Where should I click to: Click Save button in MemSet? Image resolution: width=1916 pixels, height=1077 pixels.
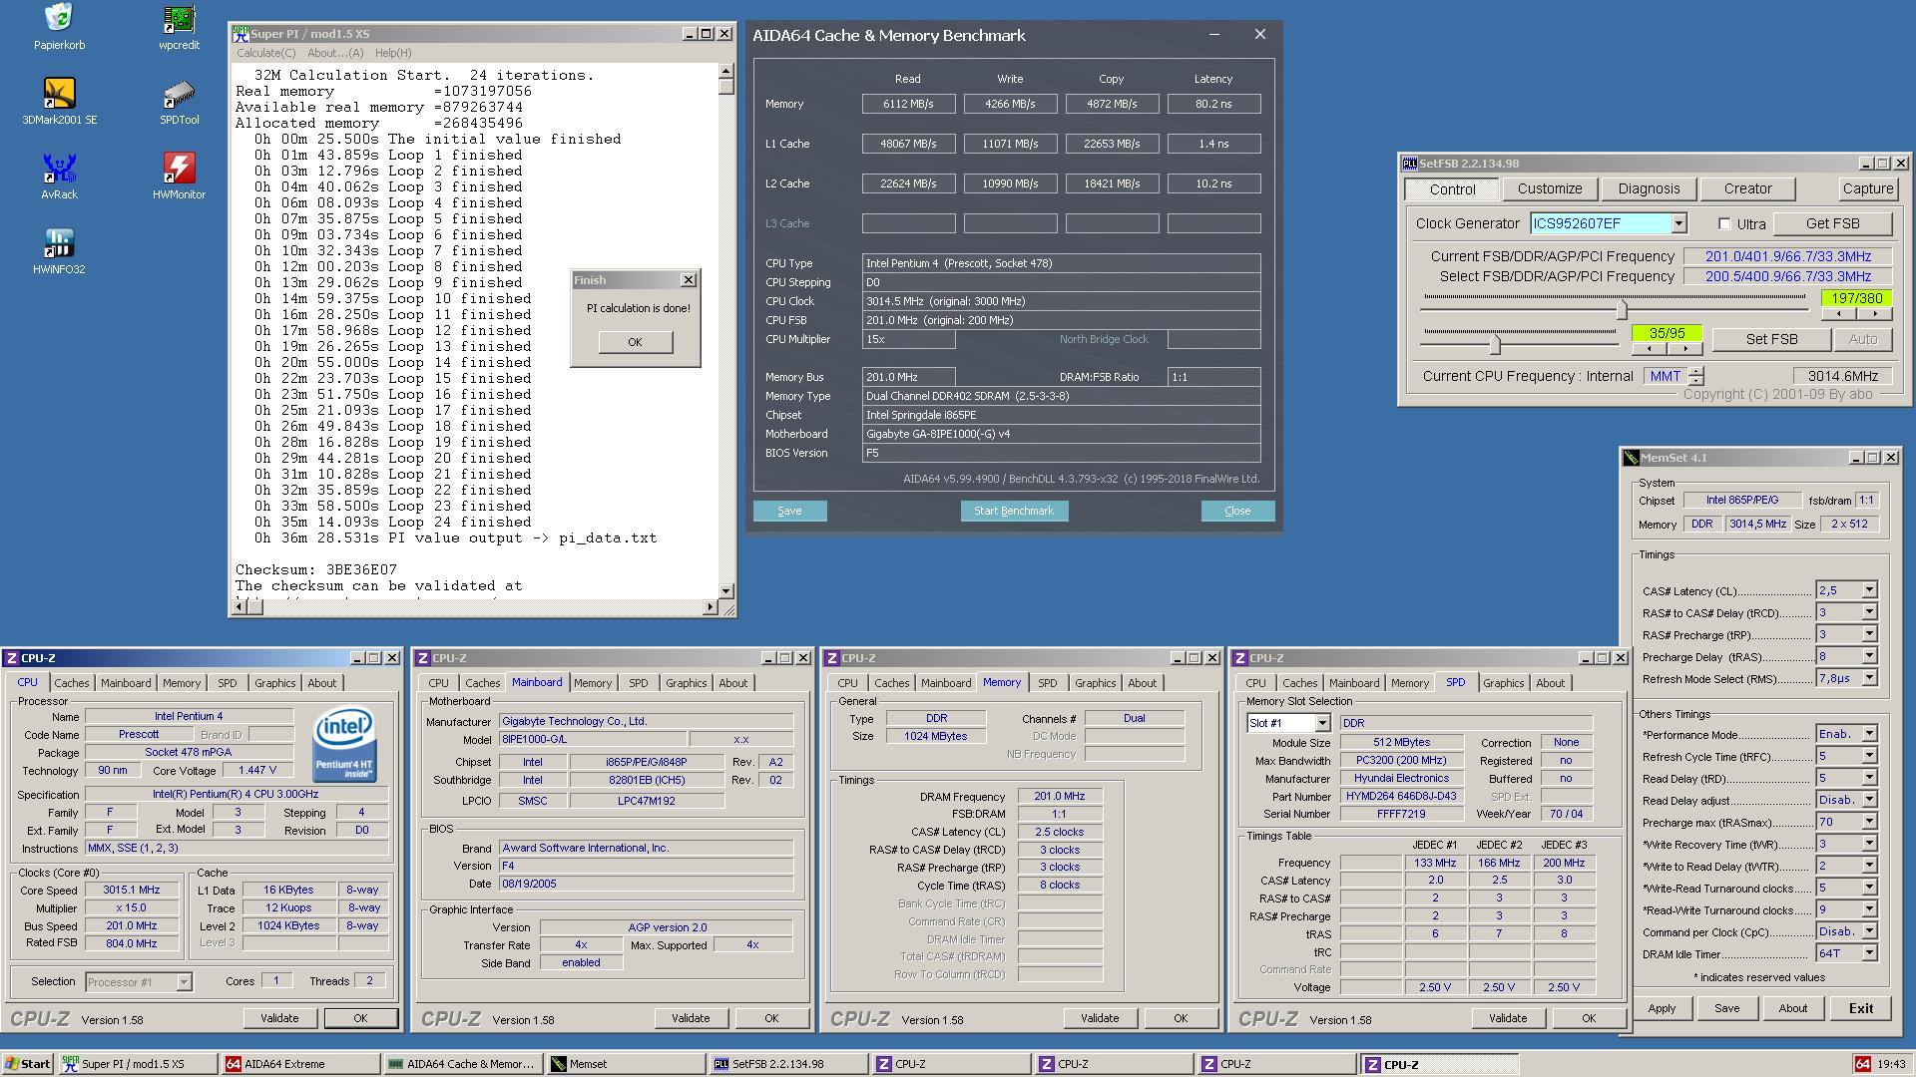tap(1726, 1008)
